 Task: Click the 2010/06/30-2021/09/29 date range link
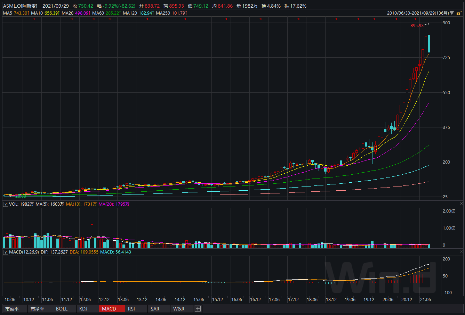418,13
